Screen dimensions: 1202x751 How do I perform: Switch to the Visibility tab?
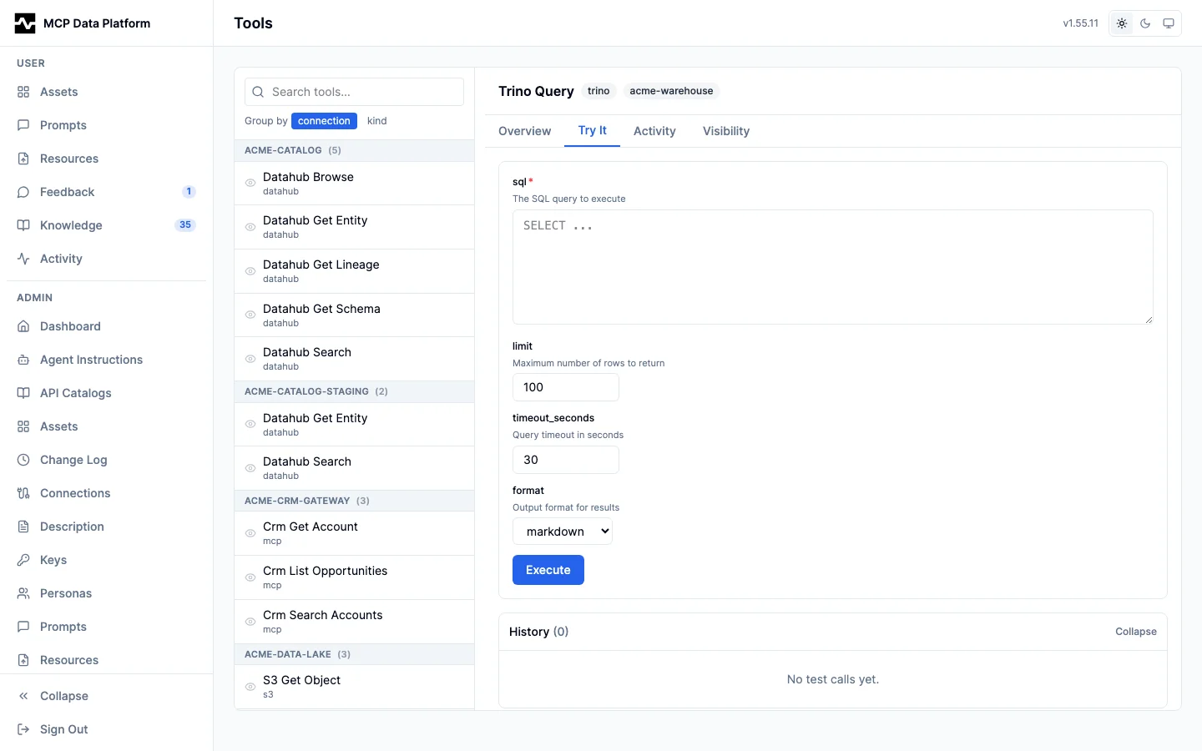tap(726, 131)
